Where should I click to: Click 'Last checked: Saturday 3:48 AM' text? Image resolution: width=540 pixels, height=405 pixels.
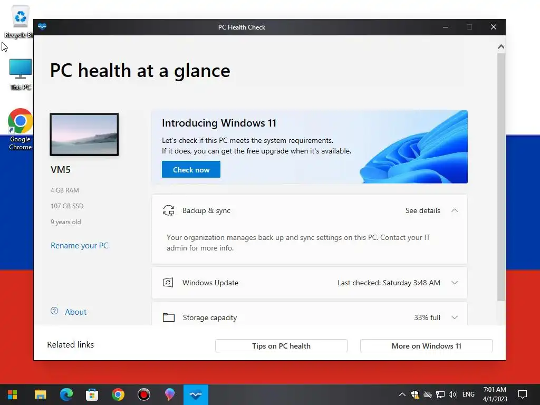(x=389, y=283)
